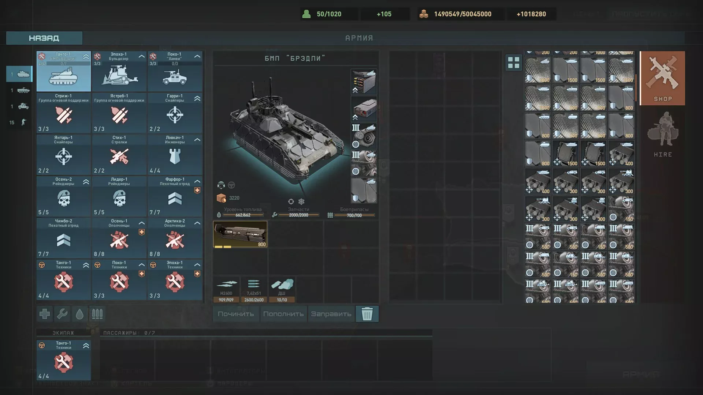The image size is (703, 395).
Task: Select Ловкач-1 engineers squad
Action: [175, 155]
